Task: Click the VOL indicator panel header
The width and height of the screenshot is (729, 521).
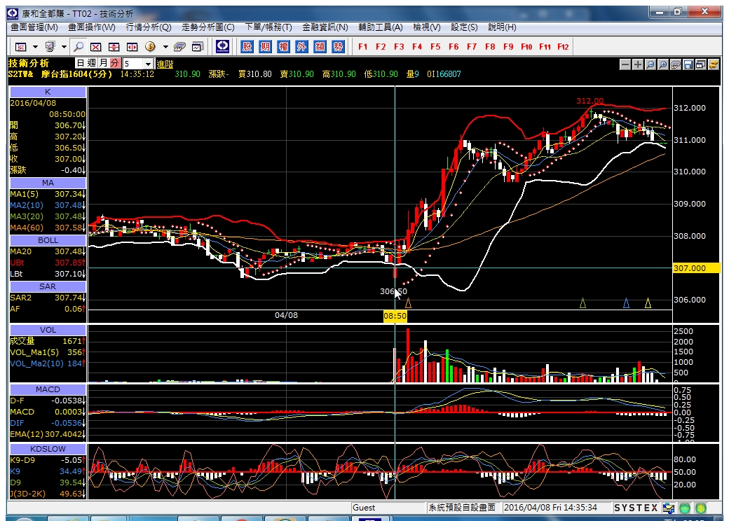Action: pyautogui.click(x=48, y=330)
